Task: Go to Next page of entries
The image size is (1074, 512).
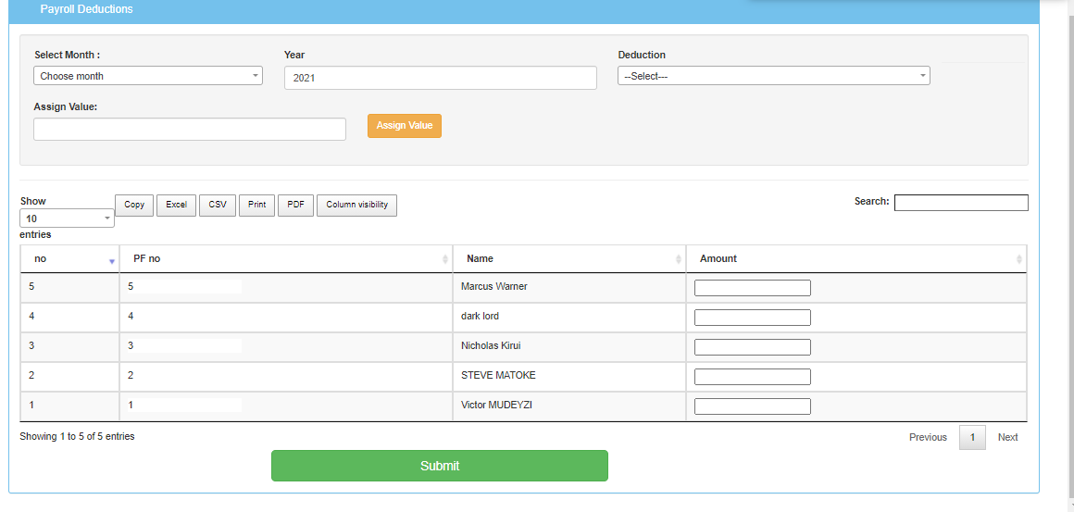Action: tap(1007, 437)
